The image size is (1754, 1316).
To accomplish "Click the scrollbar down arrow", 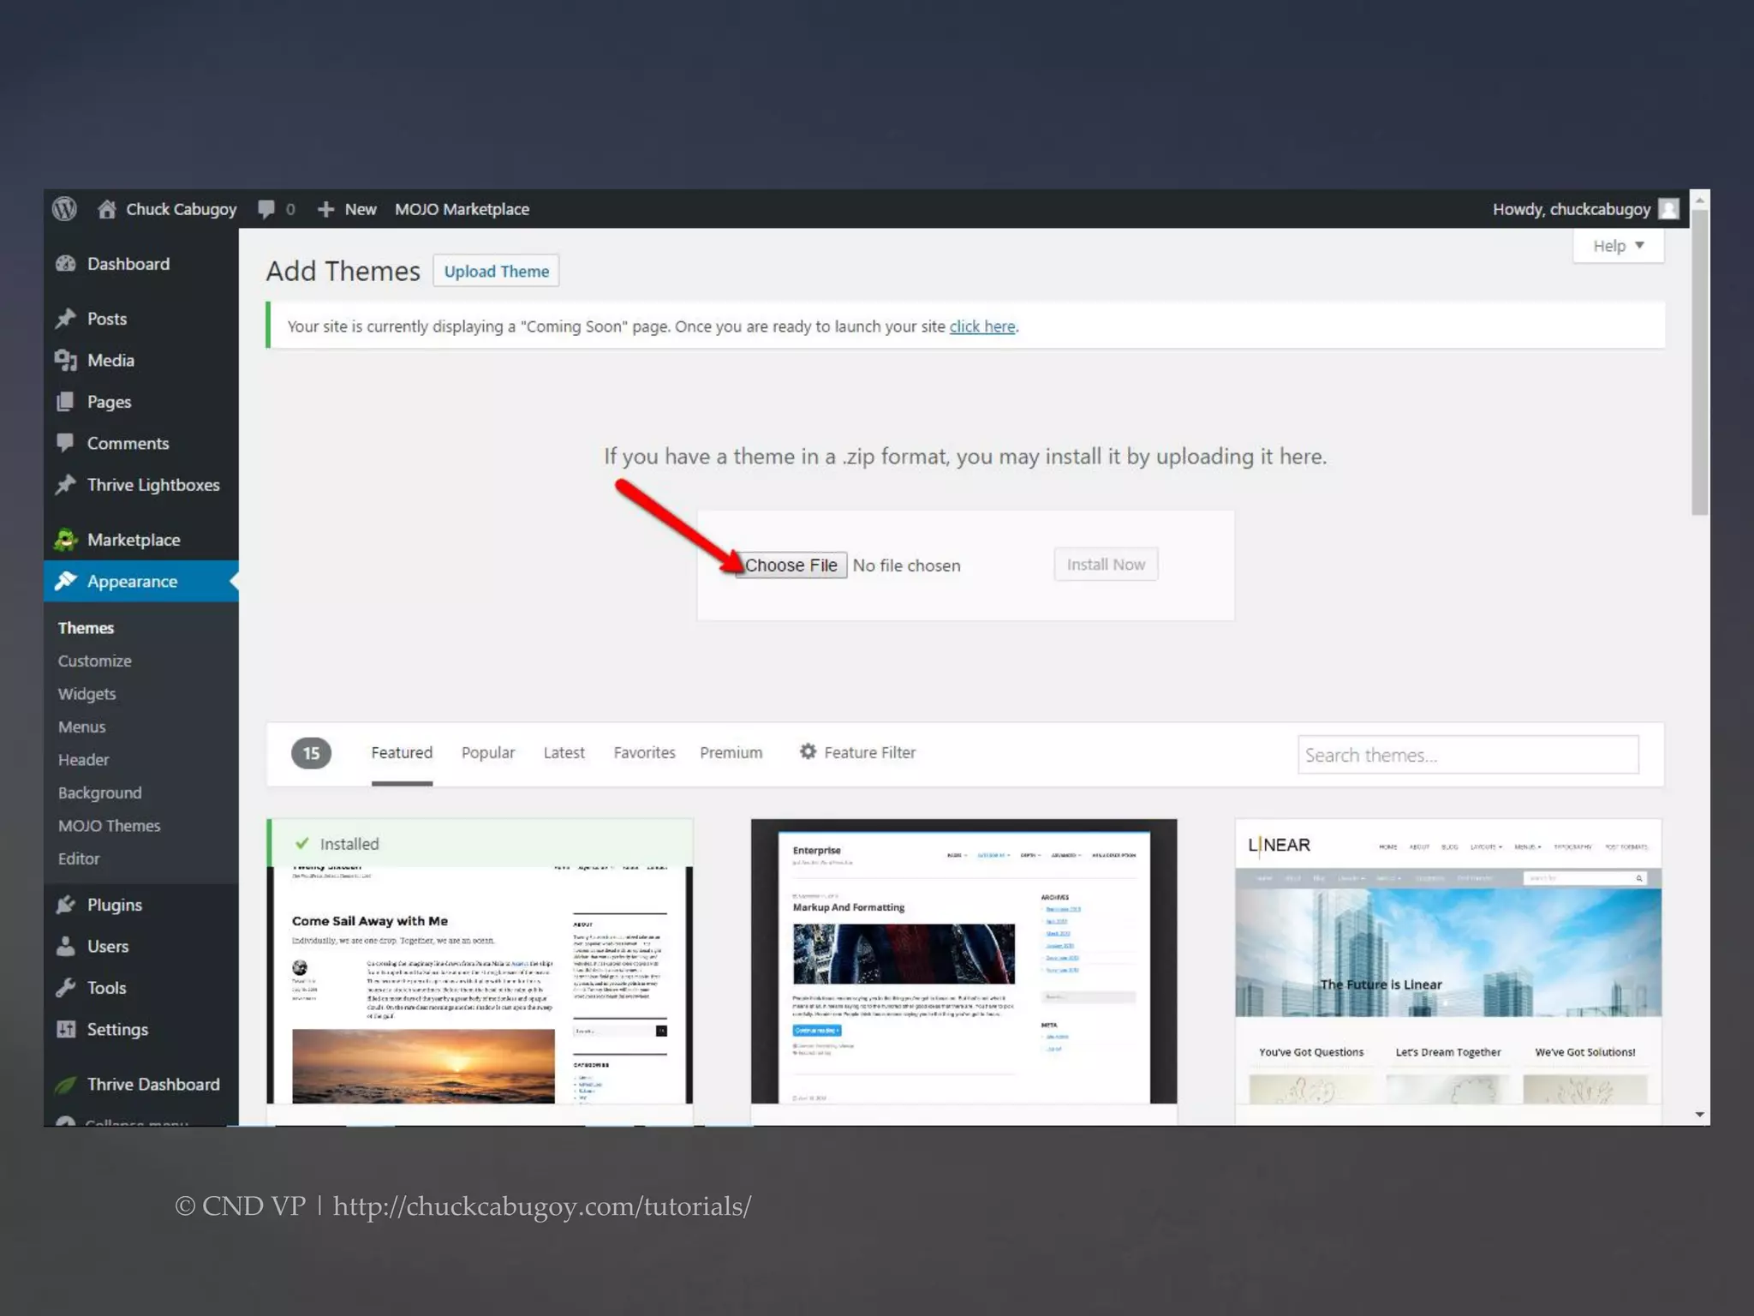I will click(x=1700, y=1115).
